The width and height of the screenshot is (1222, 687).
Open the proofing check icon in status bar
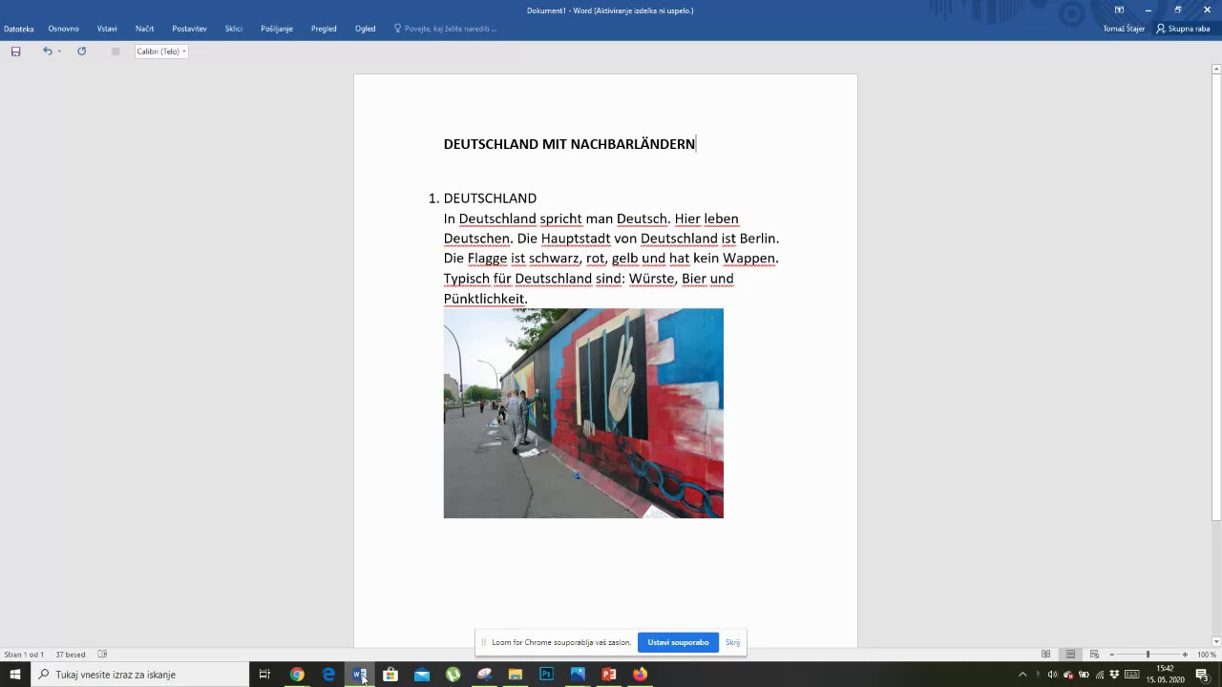(102, 655)
